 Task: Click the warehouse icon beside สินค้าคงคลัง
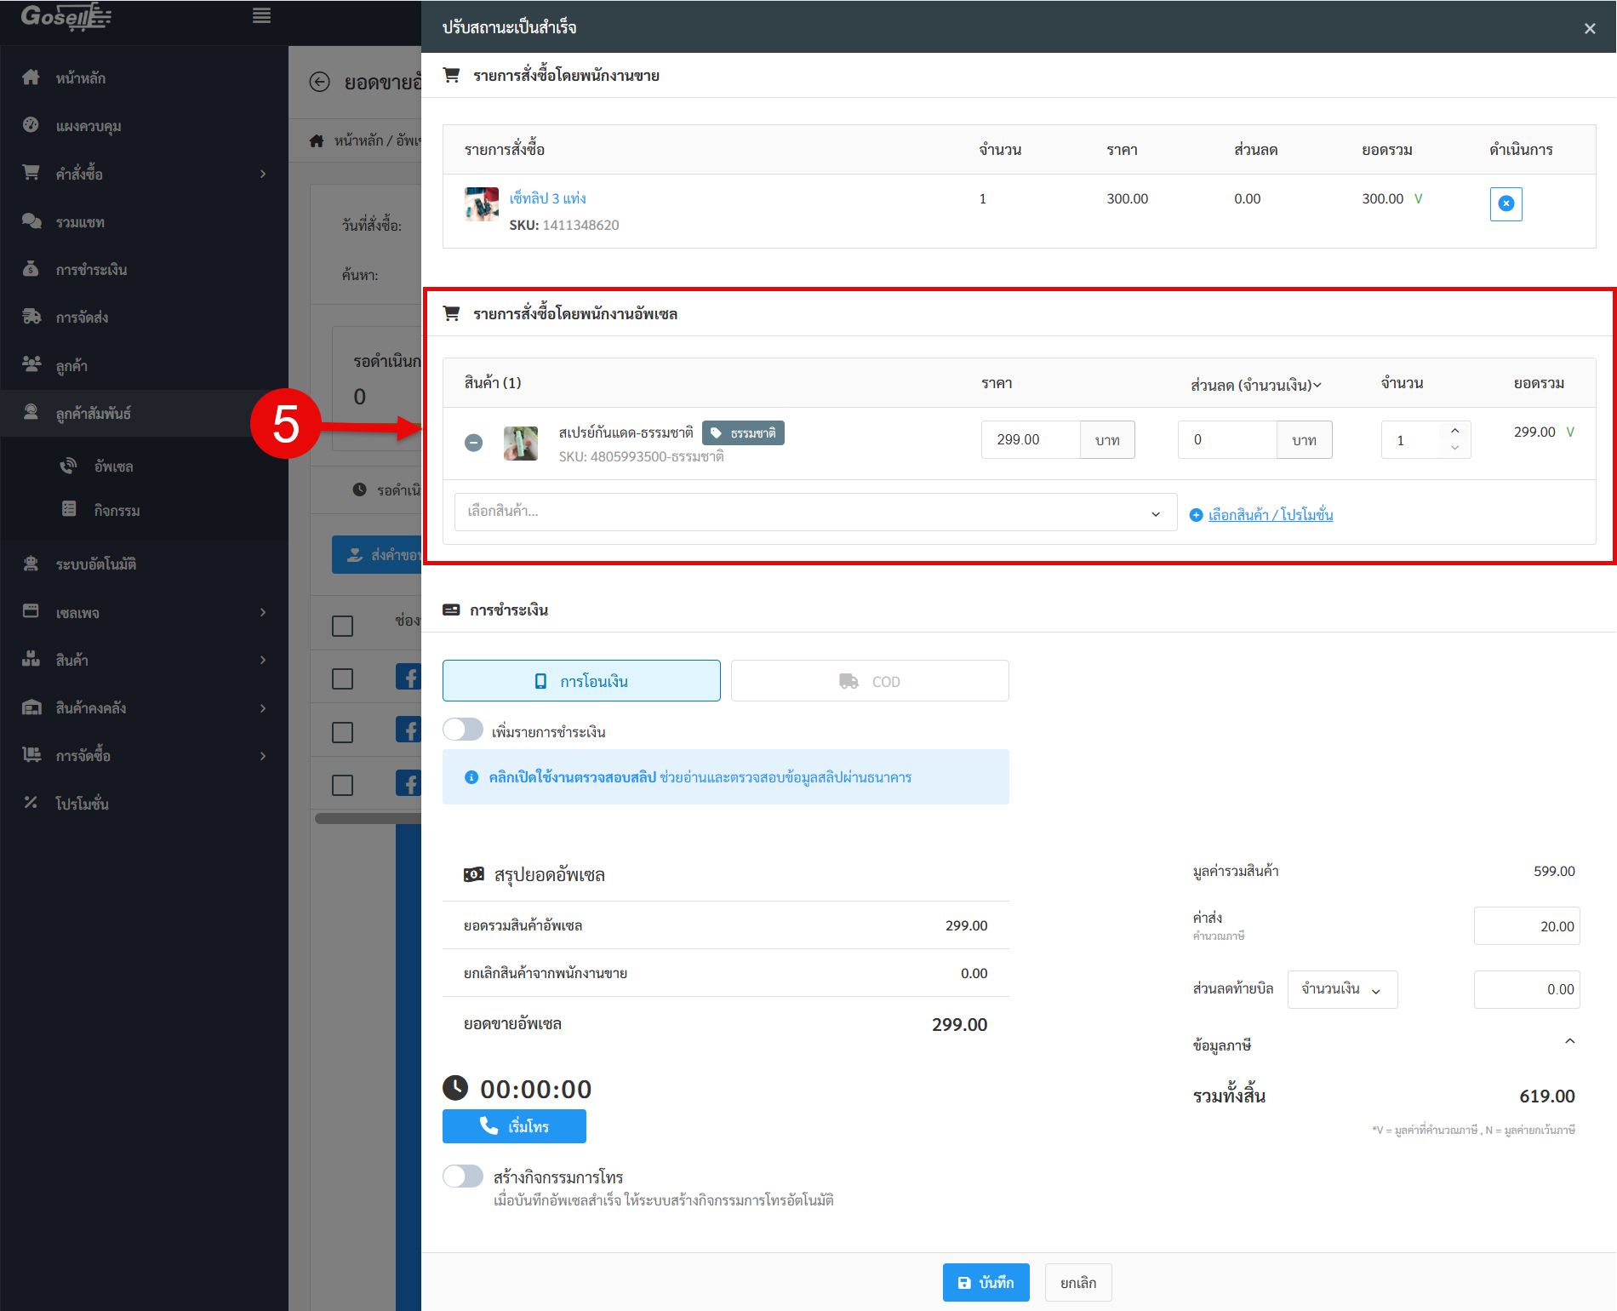pyautogui.click(x=31, y=707)
